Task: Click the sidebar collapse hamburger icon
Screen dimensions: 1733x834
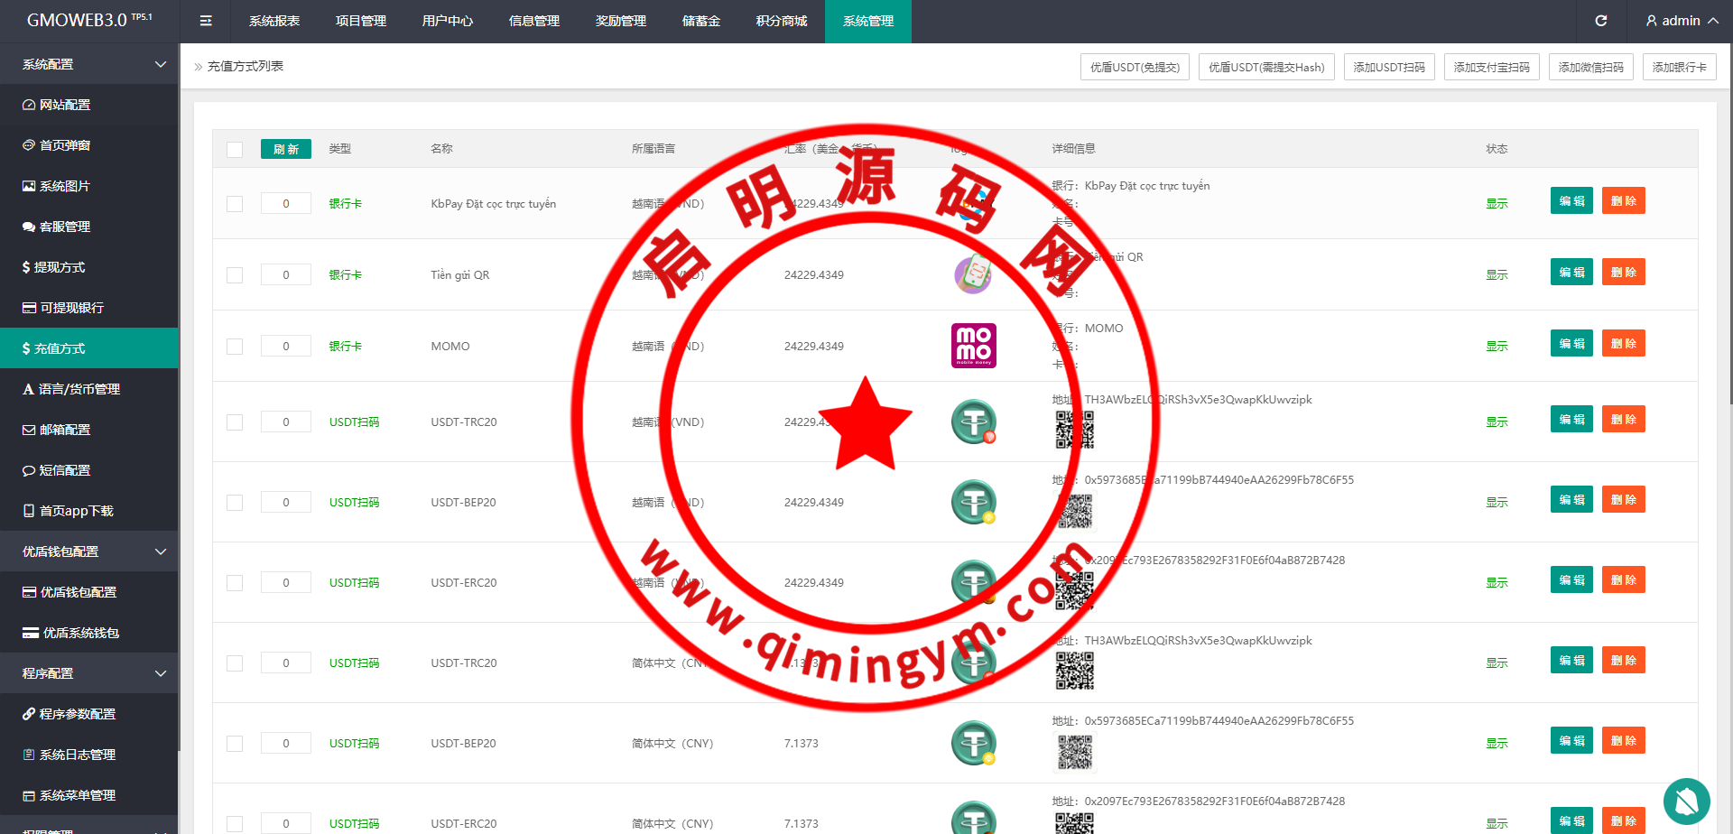Action: 206,21
